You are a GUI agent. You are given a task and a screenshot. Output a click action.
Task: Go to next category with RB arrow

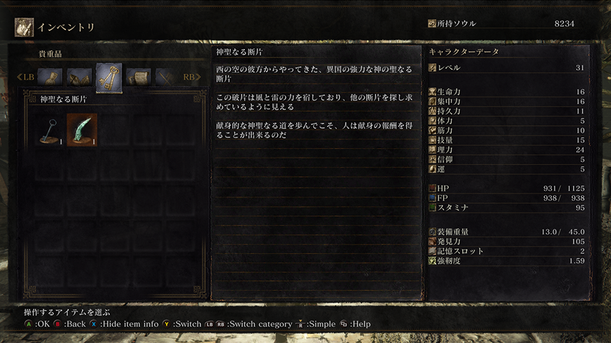click(192, 77)
